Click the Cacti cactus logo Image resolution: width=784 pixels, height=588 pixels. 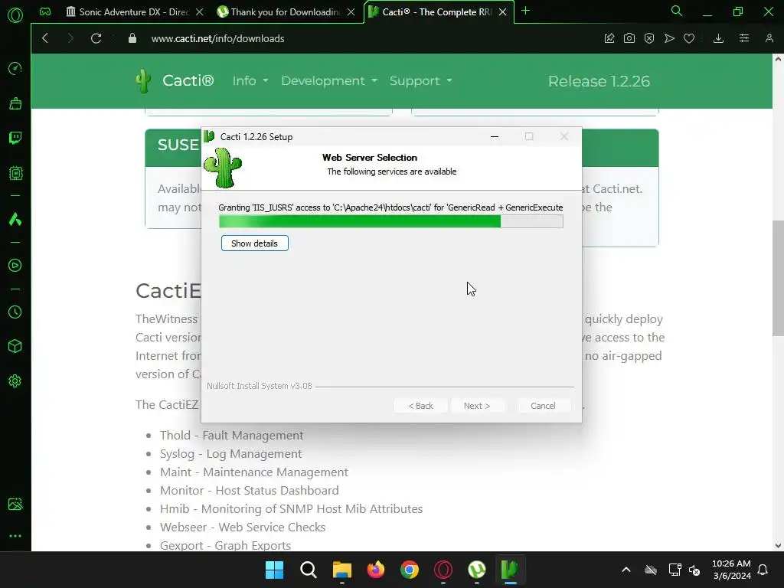click(x=143, y=81)
